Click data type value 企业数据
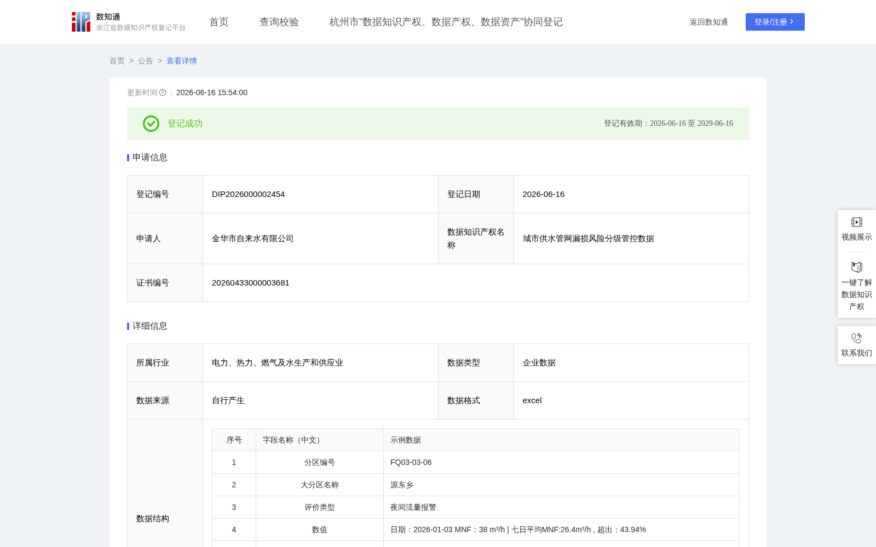The image size is (876, 547). pyautogui.click(x=539, y=363)
